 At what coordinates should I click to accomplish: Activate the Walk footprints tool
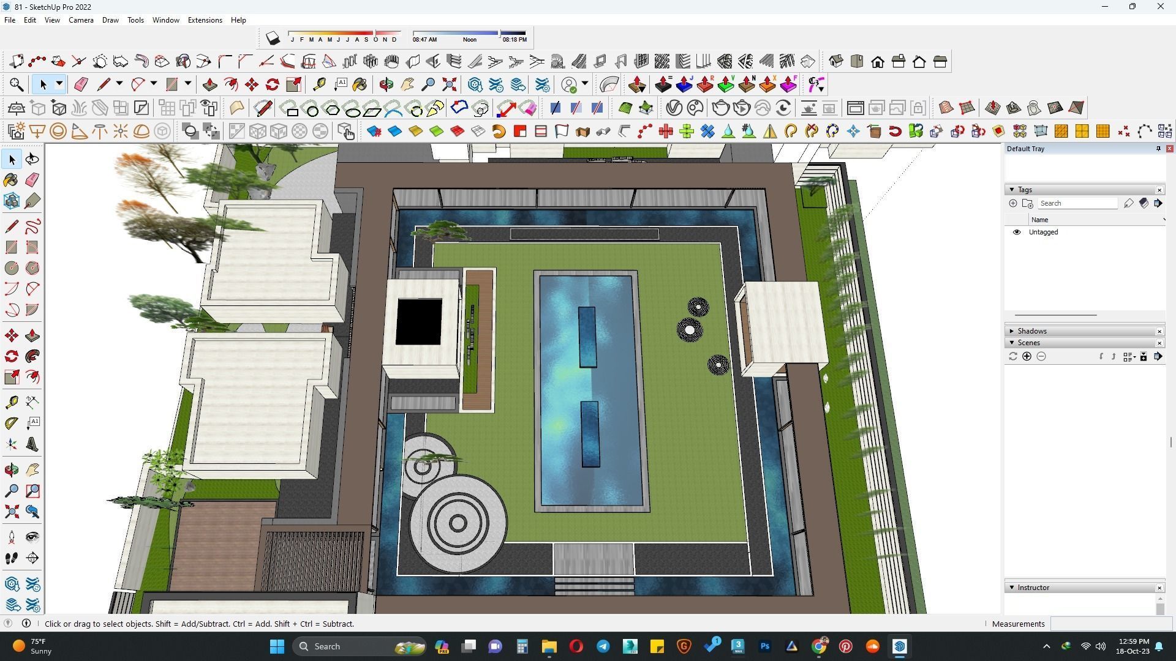(12, 558)
